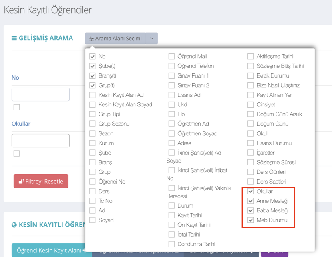
Task: Uncheck the No field checkbox
Action: point(93,57)
